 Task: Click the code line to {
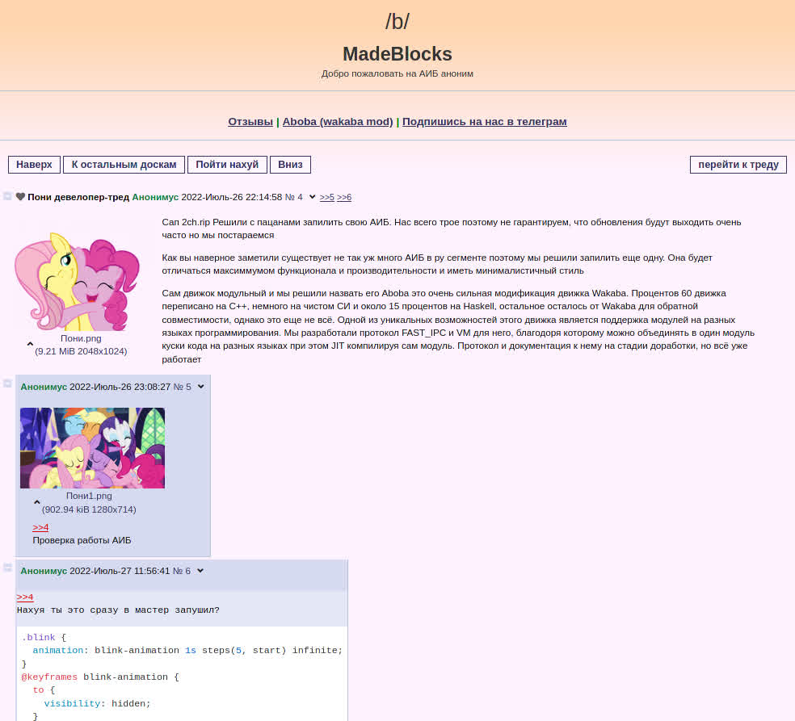[x=44, y=690]
